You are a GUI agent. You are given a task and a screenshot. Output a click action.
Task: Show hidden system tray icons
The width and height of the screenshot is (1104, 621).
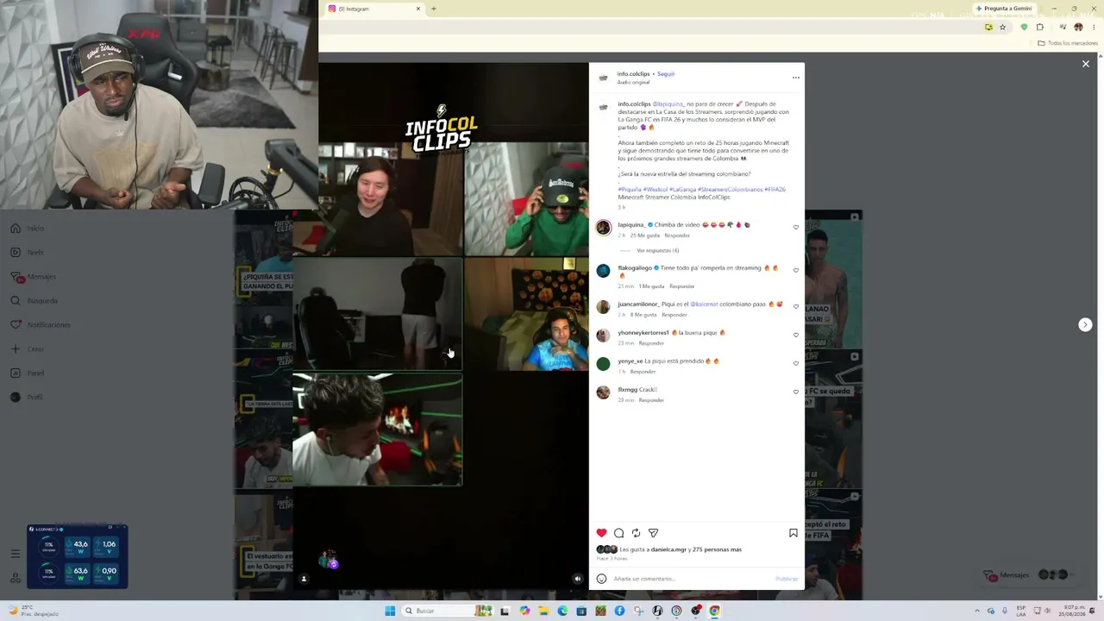click(x=977, y=611)
